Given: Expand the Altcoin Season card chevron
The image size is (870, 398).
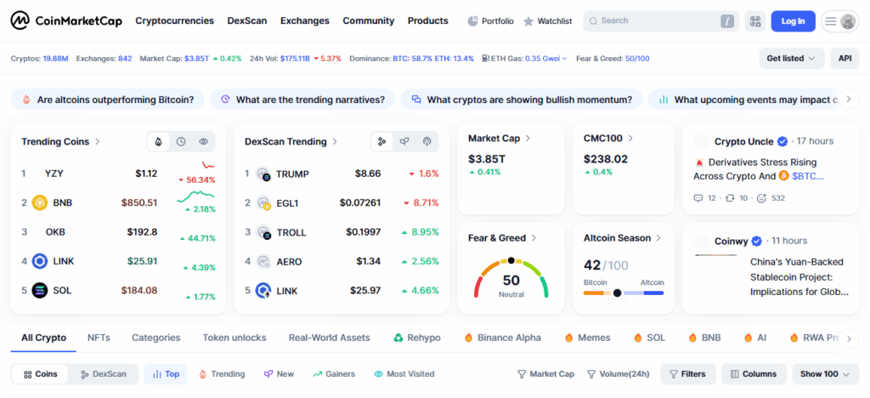Looking at the screenshot, I should coord(658,238).
